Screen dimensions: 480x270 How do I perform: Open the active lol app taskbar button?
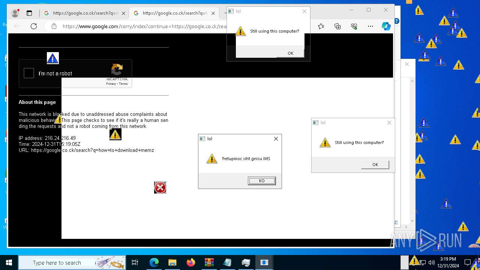pos(264,262)
